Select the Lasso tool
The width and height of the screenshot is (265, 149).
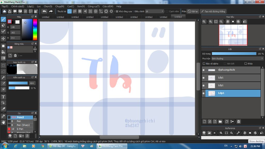tap(3, 71)
